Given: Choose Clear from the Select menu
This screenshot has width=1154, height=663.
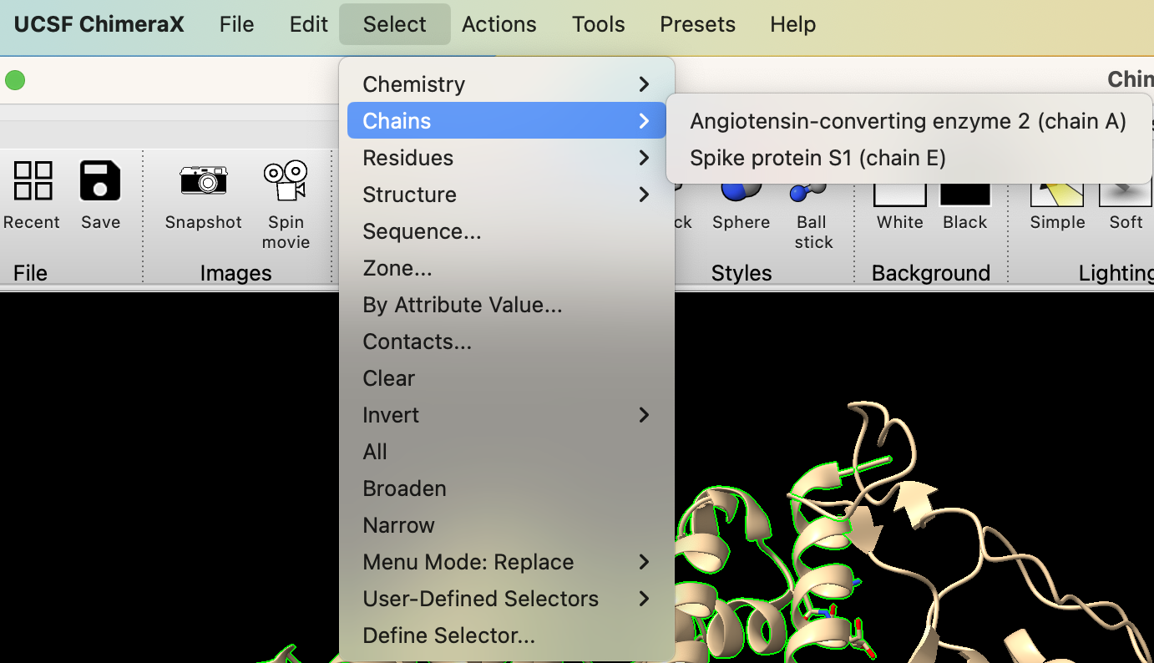Looking at the screenshot, I should tap(389, 378).
